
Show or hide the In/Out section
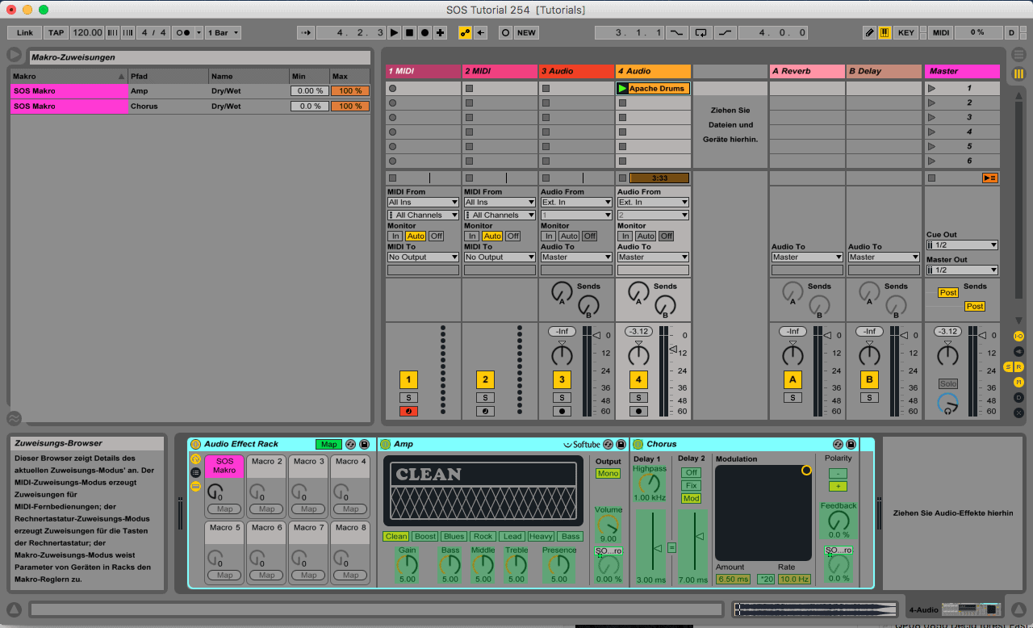pos(1018,336)
